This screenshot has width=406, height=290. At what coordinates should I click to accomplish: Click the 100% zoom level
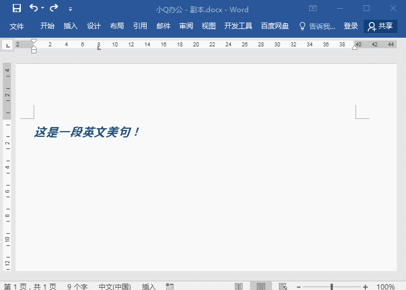click(386, 287)
